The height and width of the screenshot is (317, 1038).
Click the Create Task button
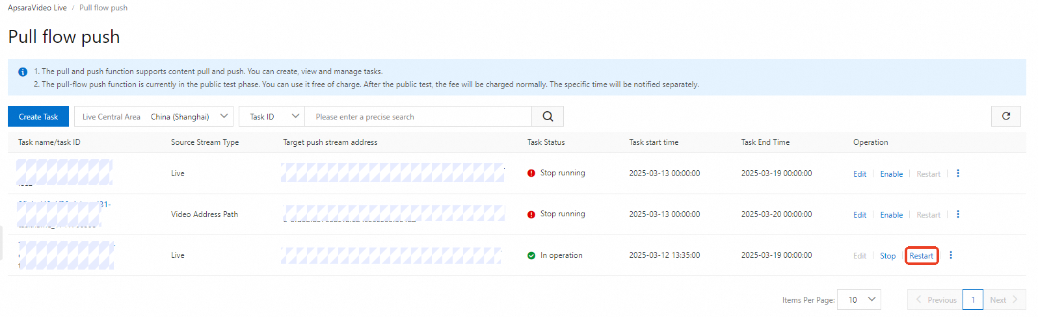coord(38,117)
